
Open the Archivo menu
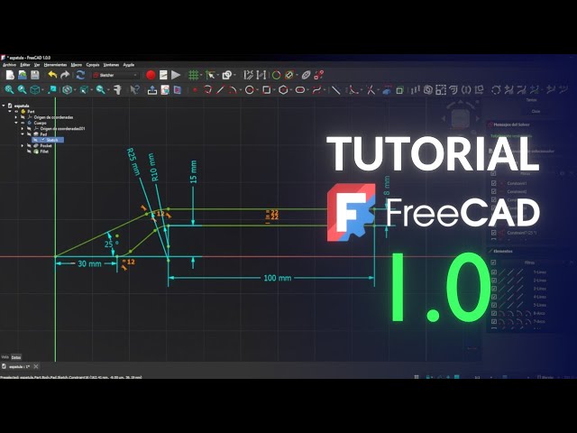tap(9, 65)
